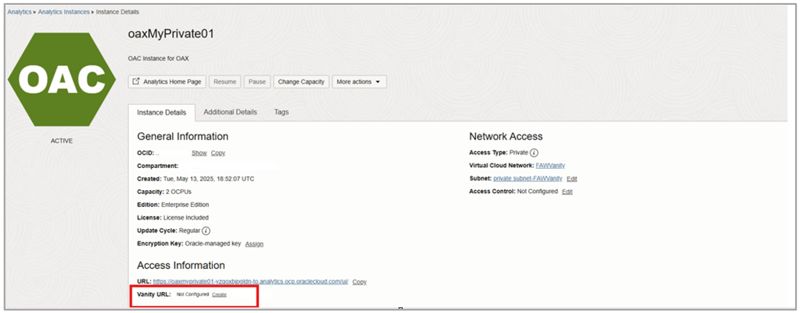The image size is (800, 313).
Task: Click the OAC Instance for OAX description
Action: 158,59
